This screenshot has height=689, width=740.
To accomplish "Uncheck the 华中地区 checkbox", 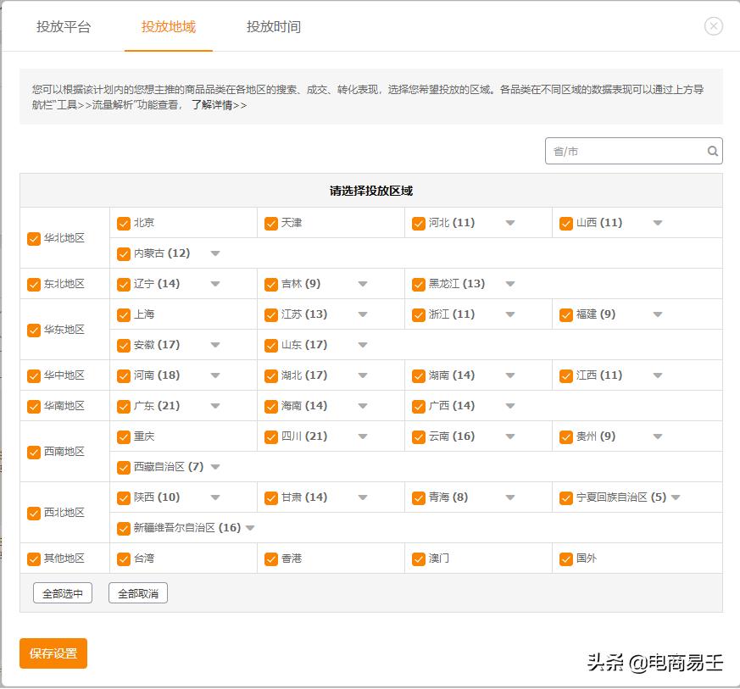I will tap(34, 376).
